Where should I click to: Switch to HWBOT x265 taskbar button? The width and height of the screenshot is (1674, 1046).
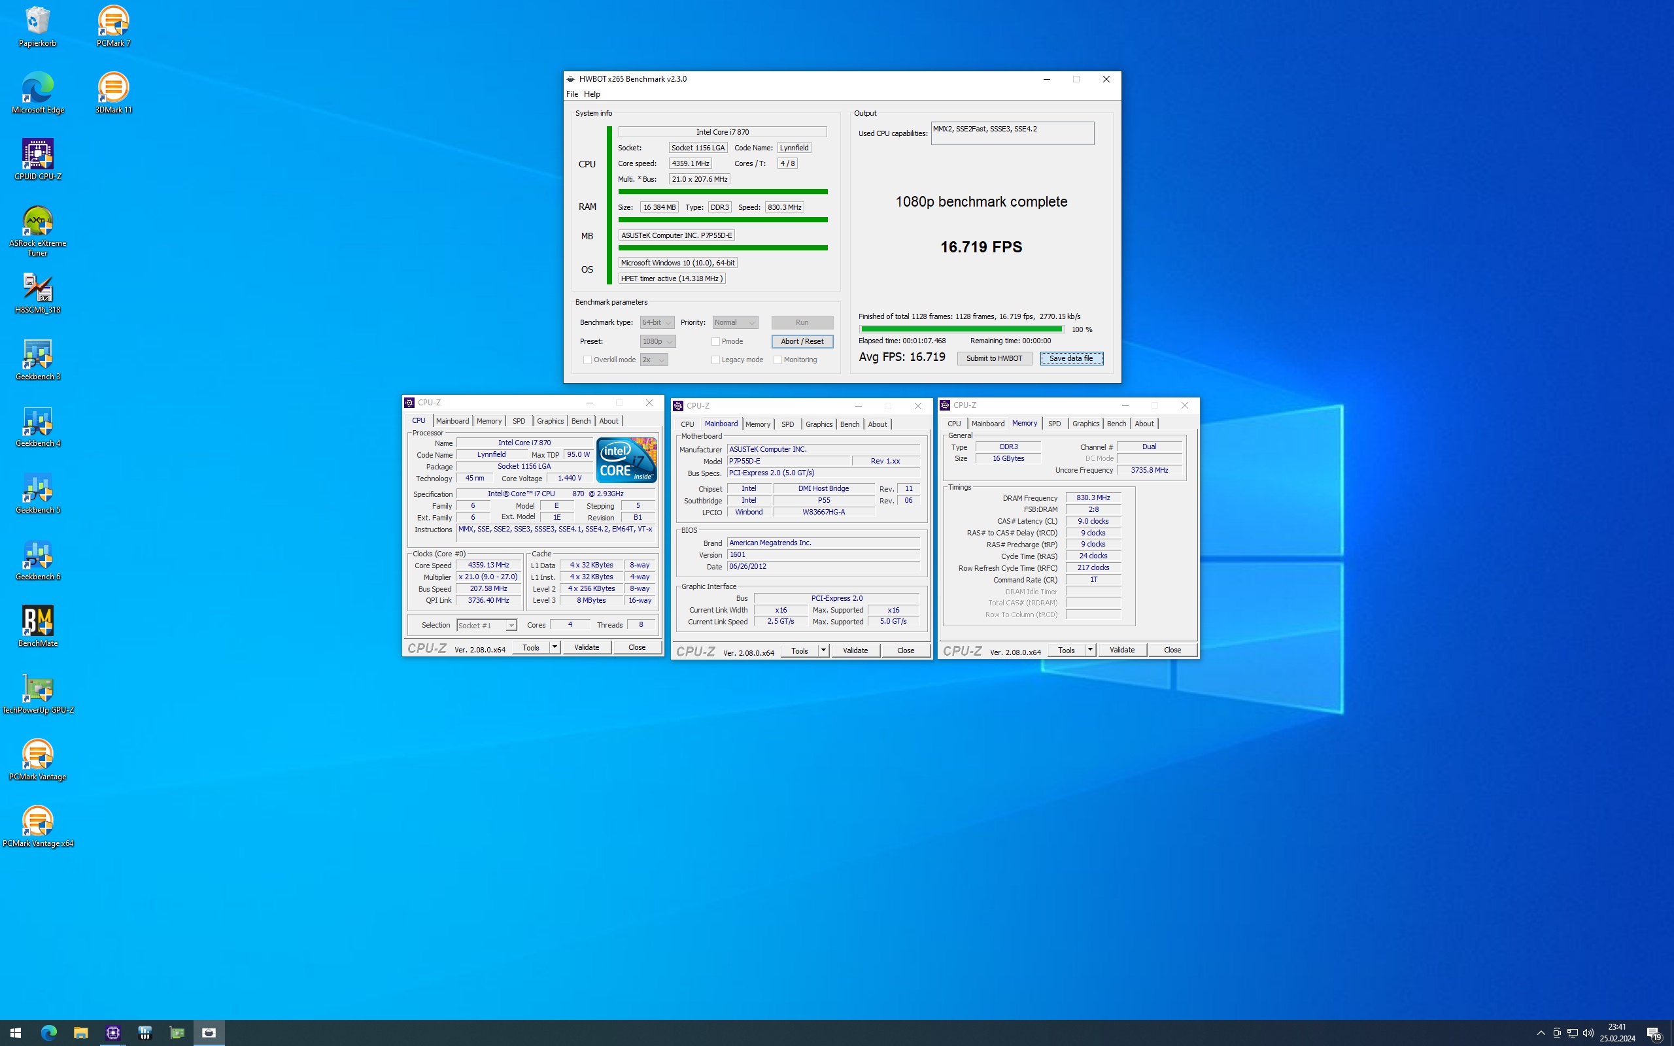coord(209,1033)
